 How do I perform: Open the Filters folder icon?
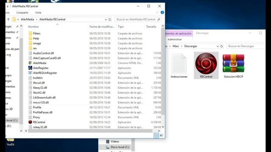coord(30,33)
